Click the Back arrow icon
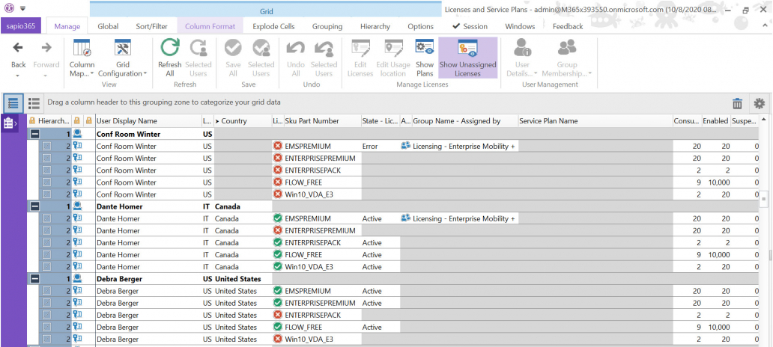This screenshot has width=773, height=347. coord(19,49)
